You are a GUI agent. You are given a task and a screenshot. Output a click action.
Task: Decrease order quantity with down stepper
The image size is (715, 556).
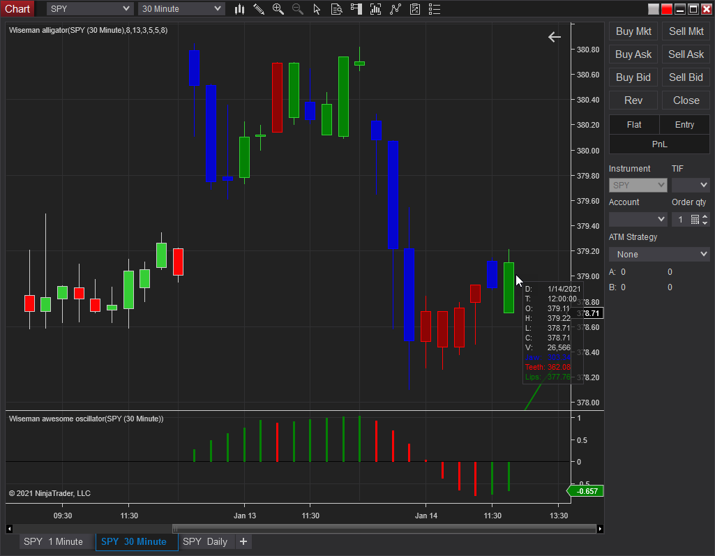pyautogui.click(x=705, y=223)
